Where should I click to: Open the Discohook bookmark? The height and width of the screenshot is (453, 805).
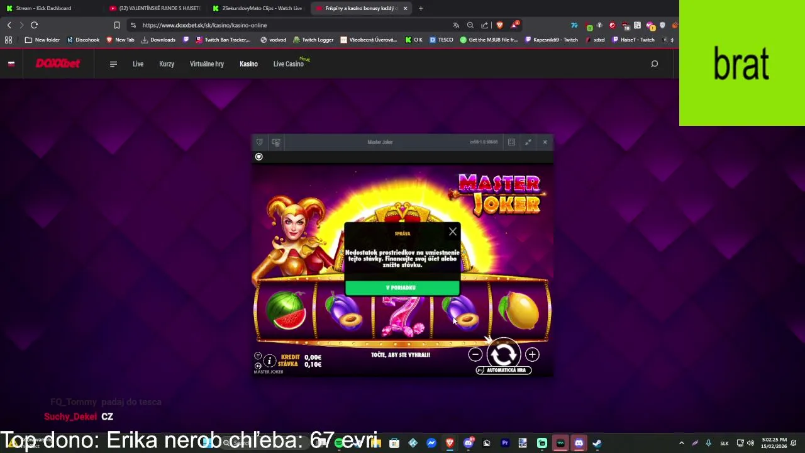coord(83,40)
